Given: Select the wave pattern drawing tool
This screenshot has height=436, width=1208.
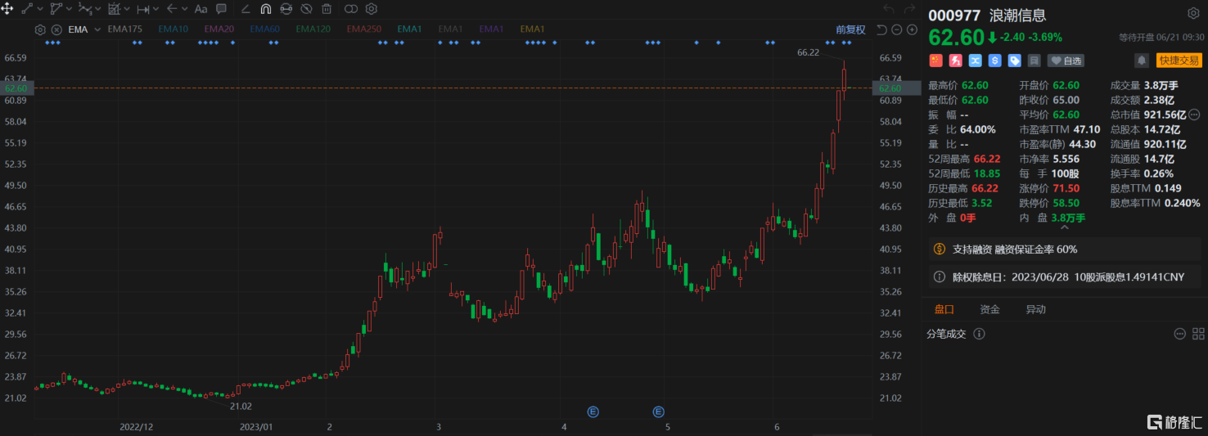Looking at the screenshot, I should pos(84,9).
